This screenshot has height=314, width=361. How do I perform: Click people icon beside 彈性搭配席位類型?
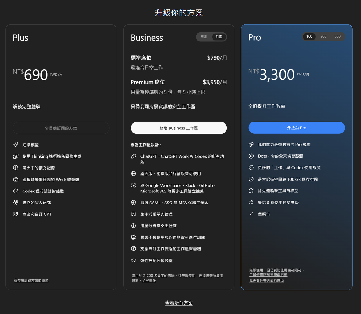point(133,260)
